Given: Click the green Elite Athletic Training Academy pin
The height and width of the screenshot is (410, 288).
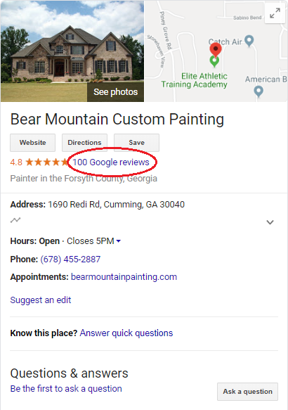Looking at the screenshot, I should click(x=214, y=61).
